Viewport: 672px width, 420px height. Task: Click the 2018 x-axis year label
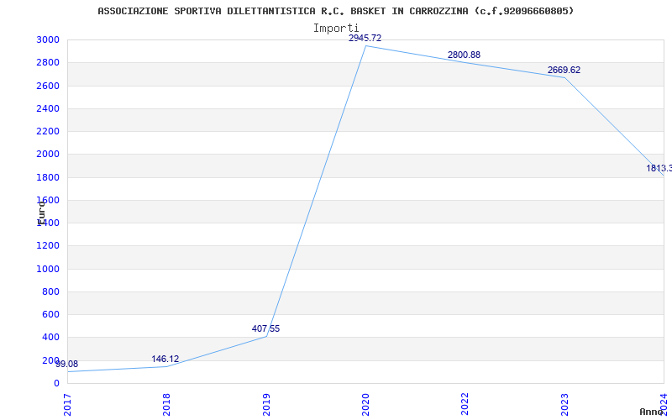(166, 404)
